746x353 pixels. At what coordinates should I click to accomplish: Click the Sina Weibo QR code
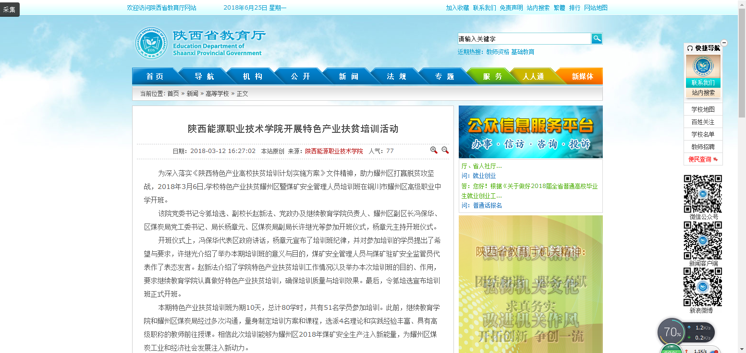(703, 286)
